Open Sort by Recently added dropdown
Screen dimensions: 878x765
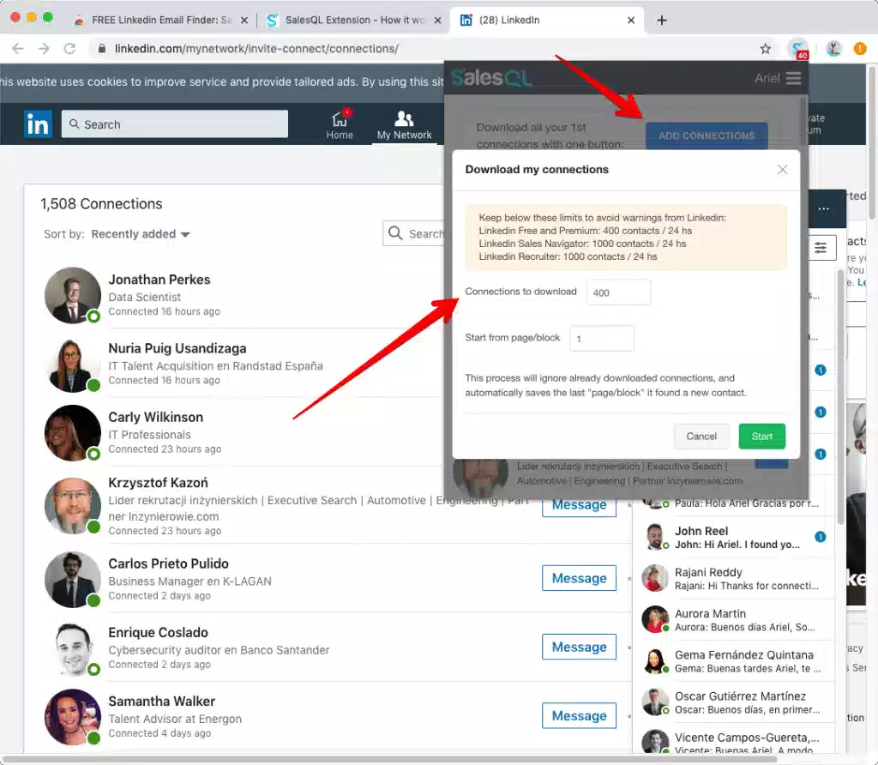pos(141,234)
